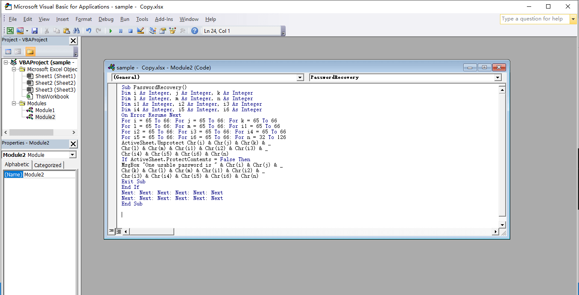This screenshot has height=295, width=579.
Task: Click the Toolbox hammer-wrench icon
Action: click(x=183, y=31)
